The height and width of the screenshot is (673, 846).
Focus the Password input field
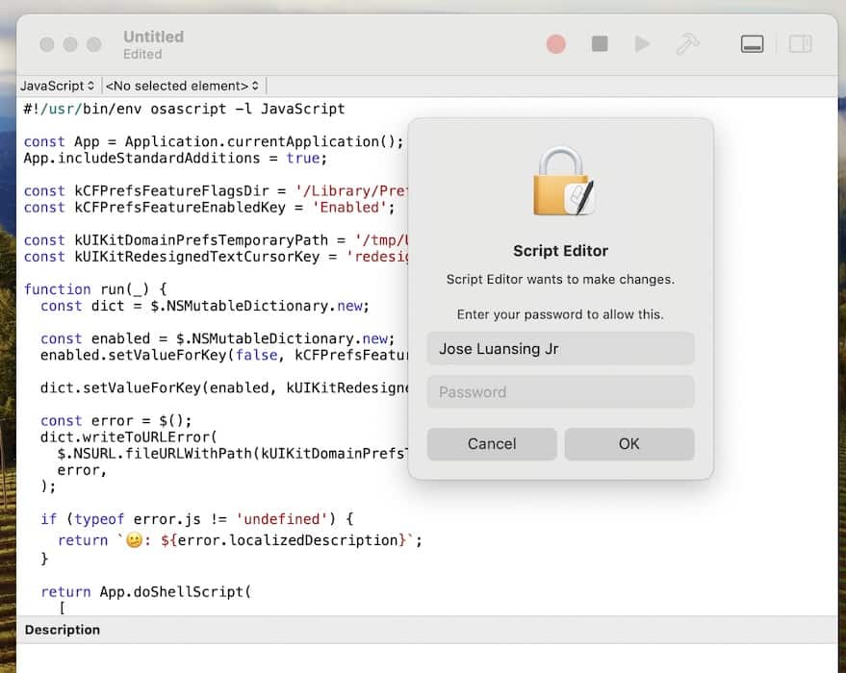point(560,391)
